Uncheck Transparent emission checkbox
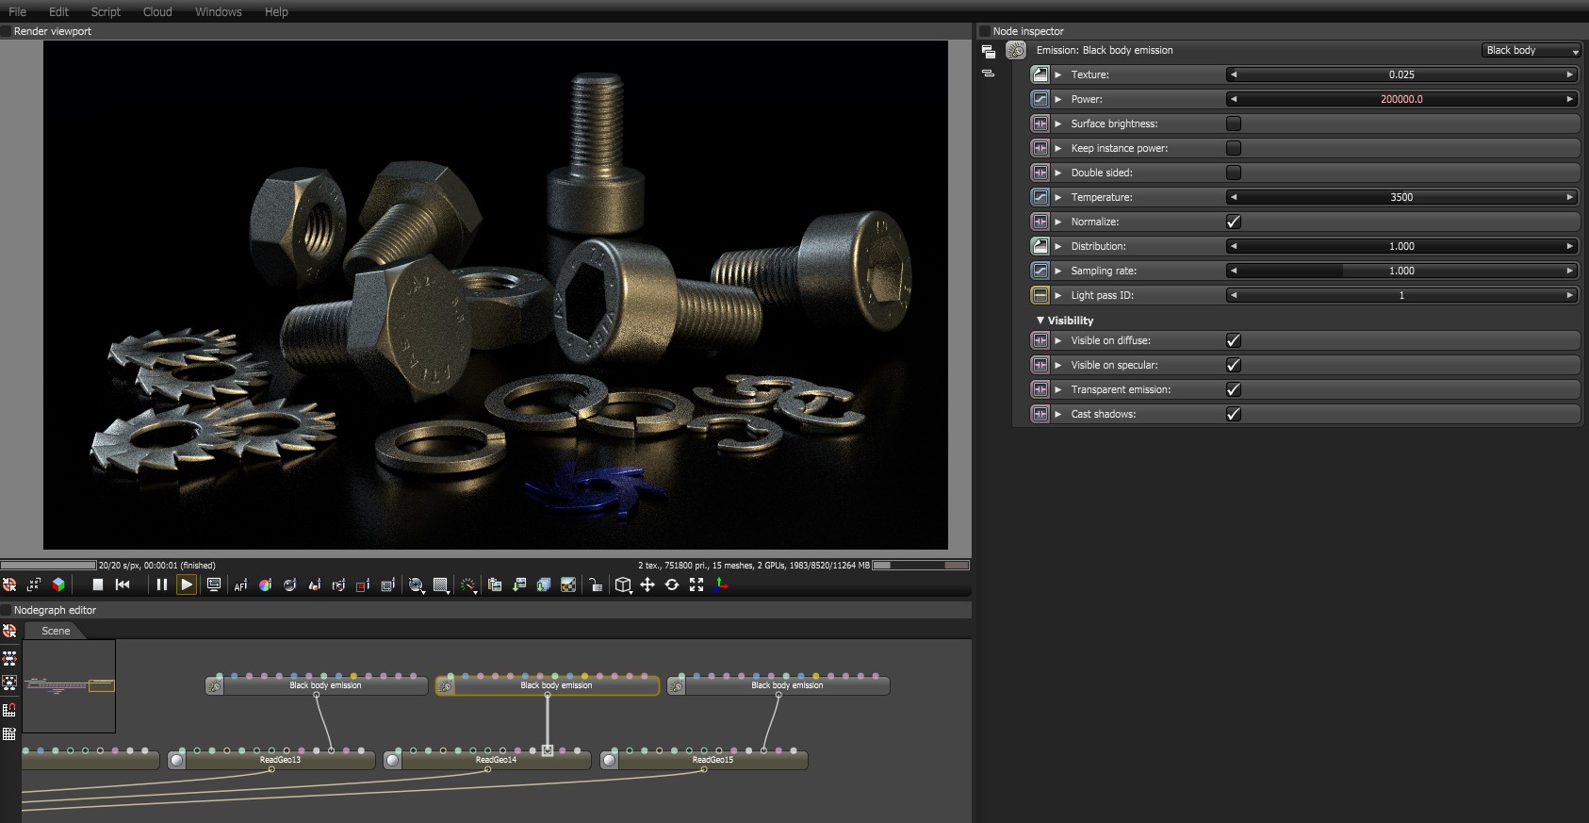Image resolution: width=1589 pixels, height=823 pixels. point(1233,389)
